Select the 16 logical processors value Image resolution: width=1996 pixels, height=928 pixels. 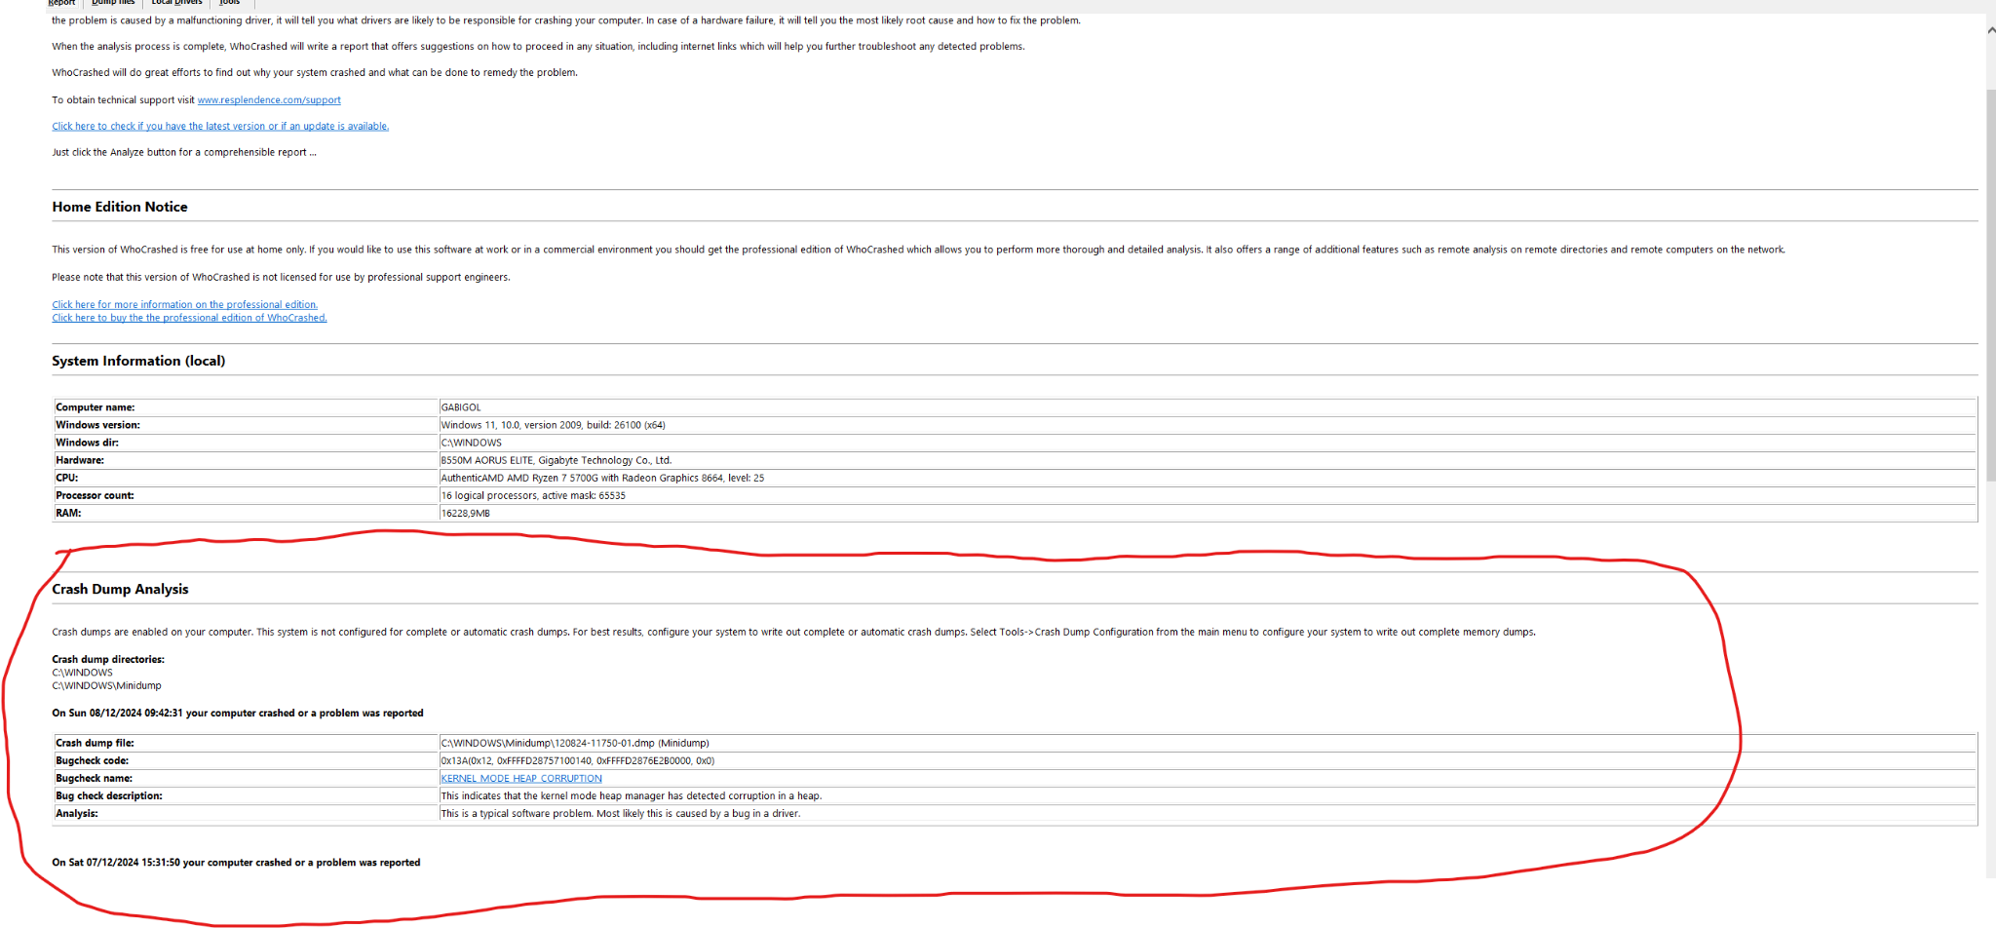pyautogui.click(x=533, y=495)
